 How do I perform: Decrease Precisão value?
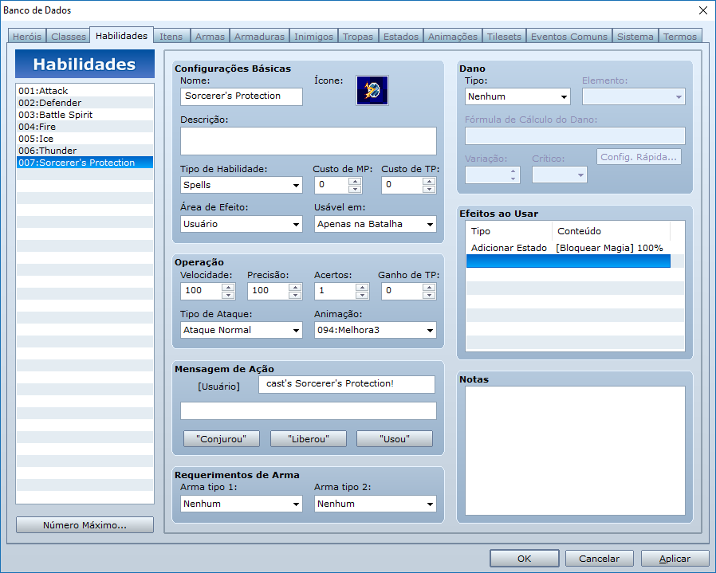295,295
